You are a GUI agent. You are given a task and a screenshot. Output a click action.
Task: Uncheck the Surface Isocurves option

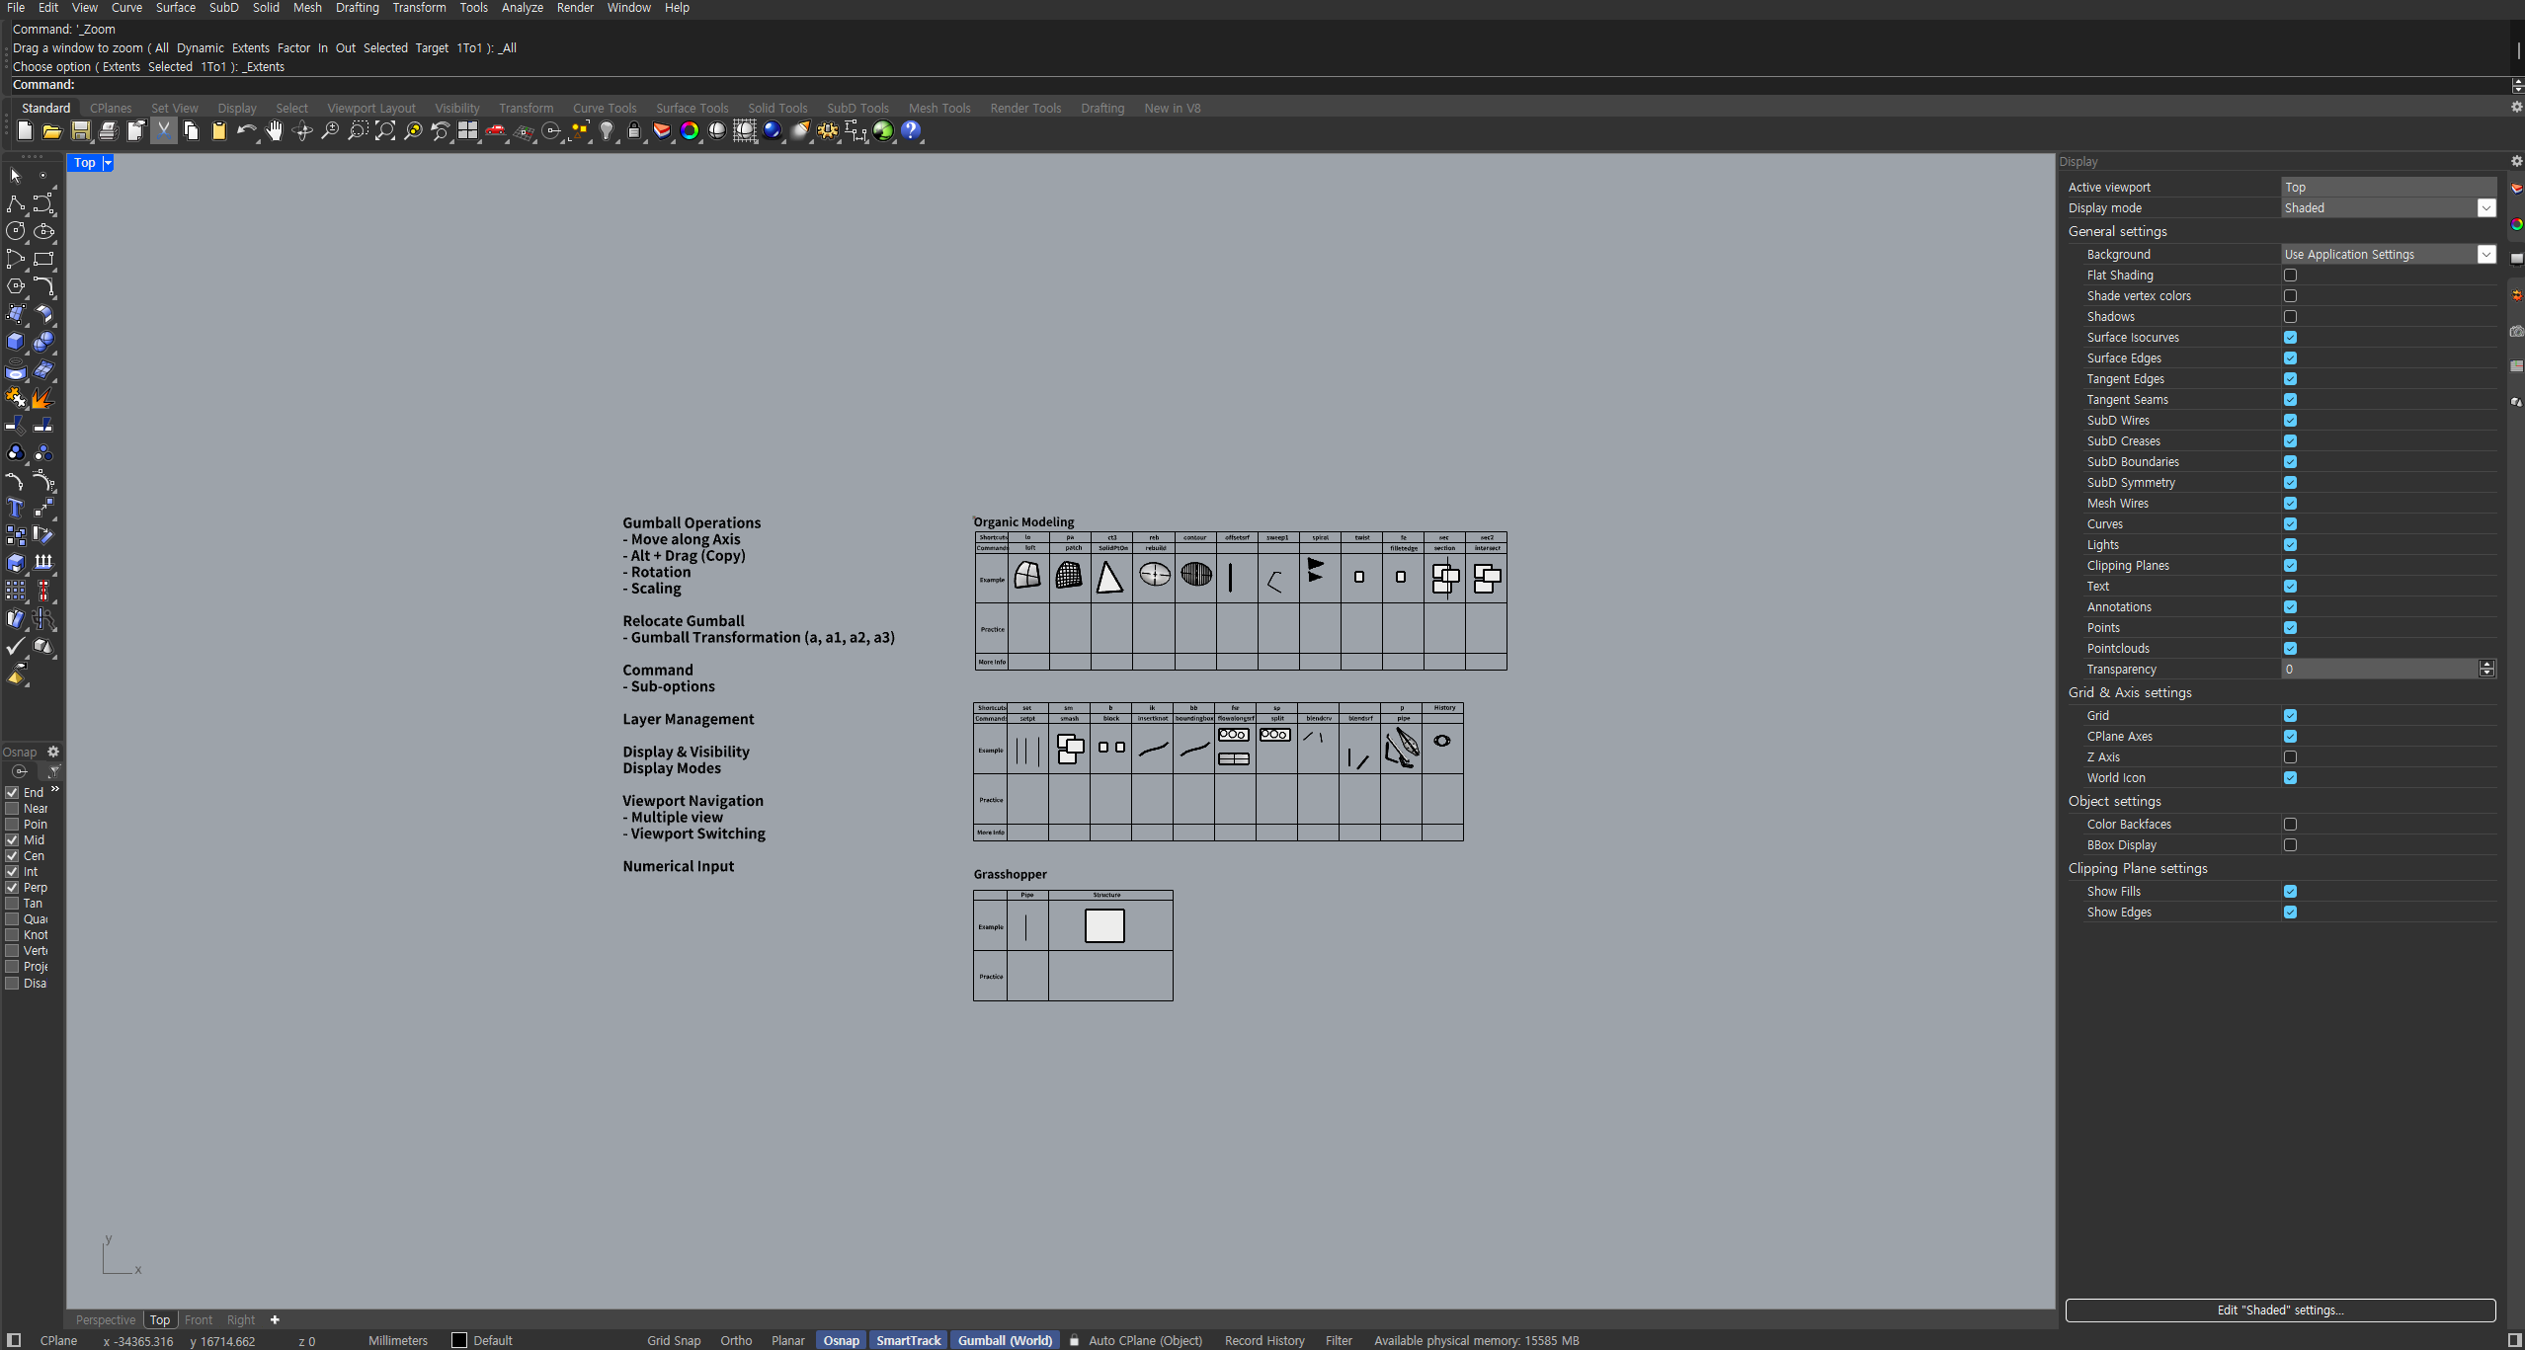[x=2290, y=338]
